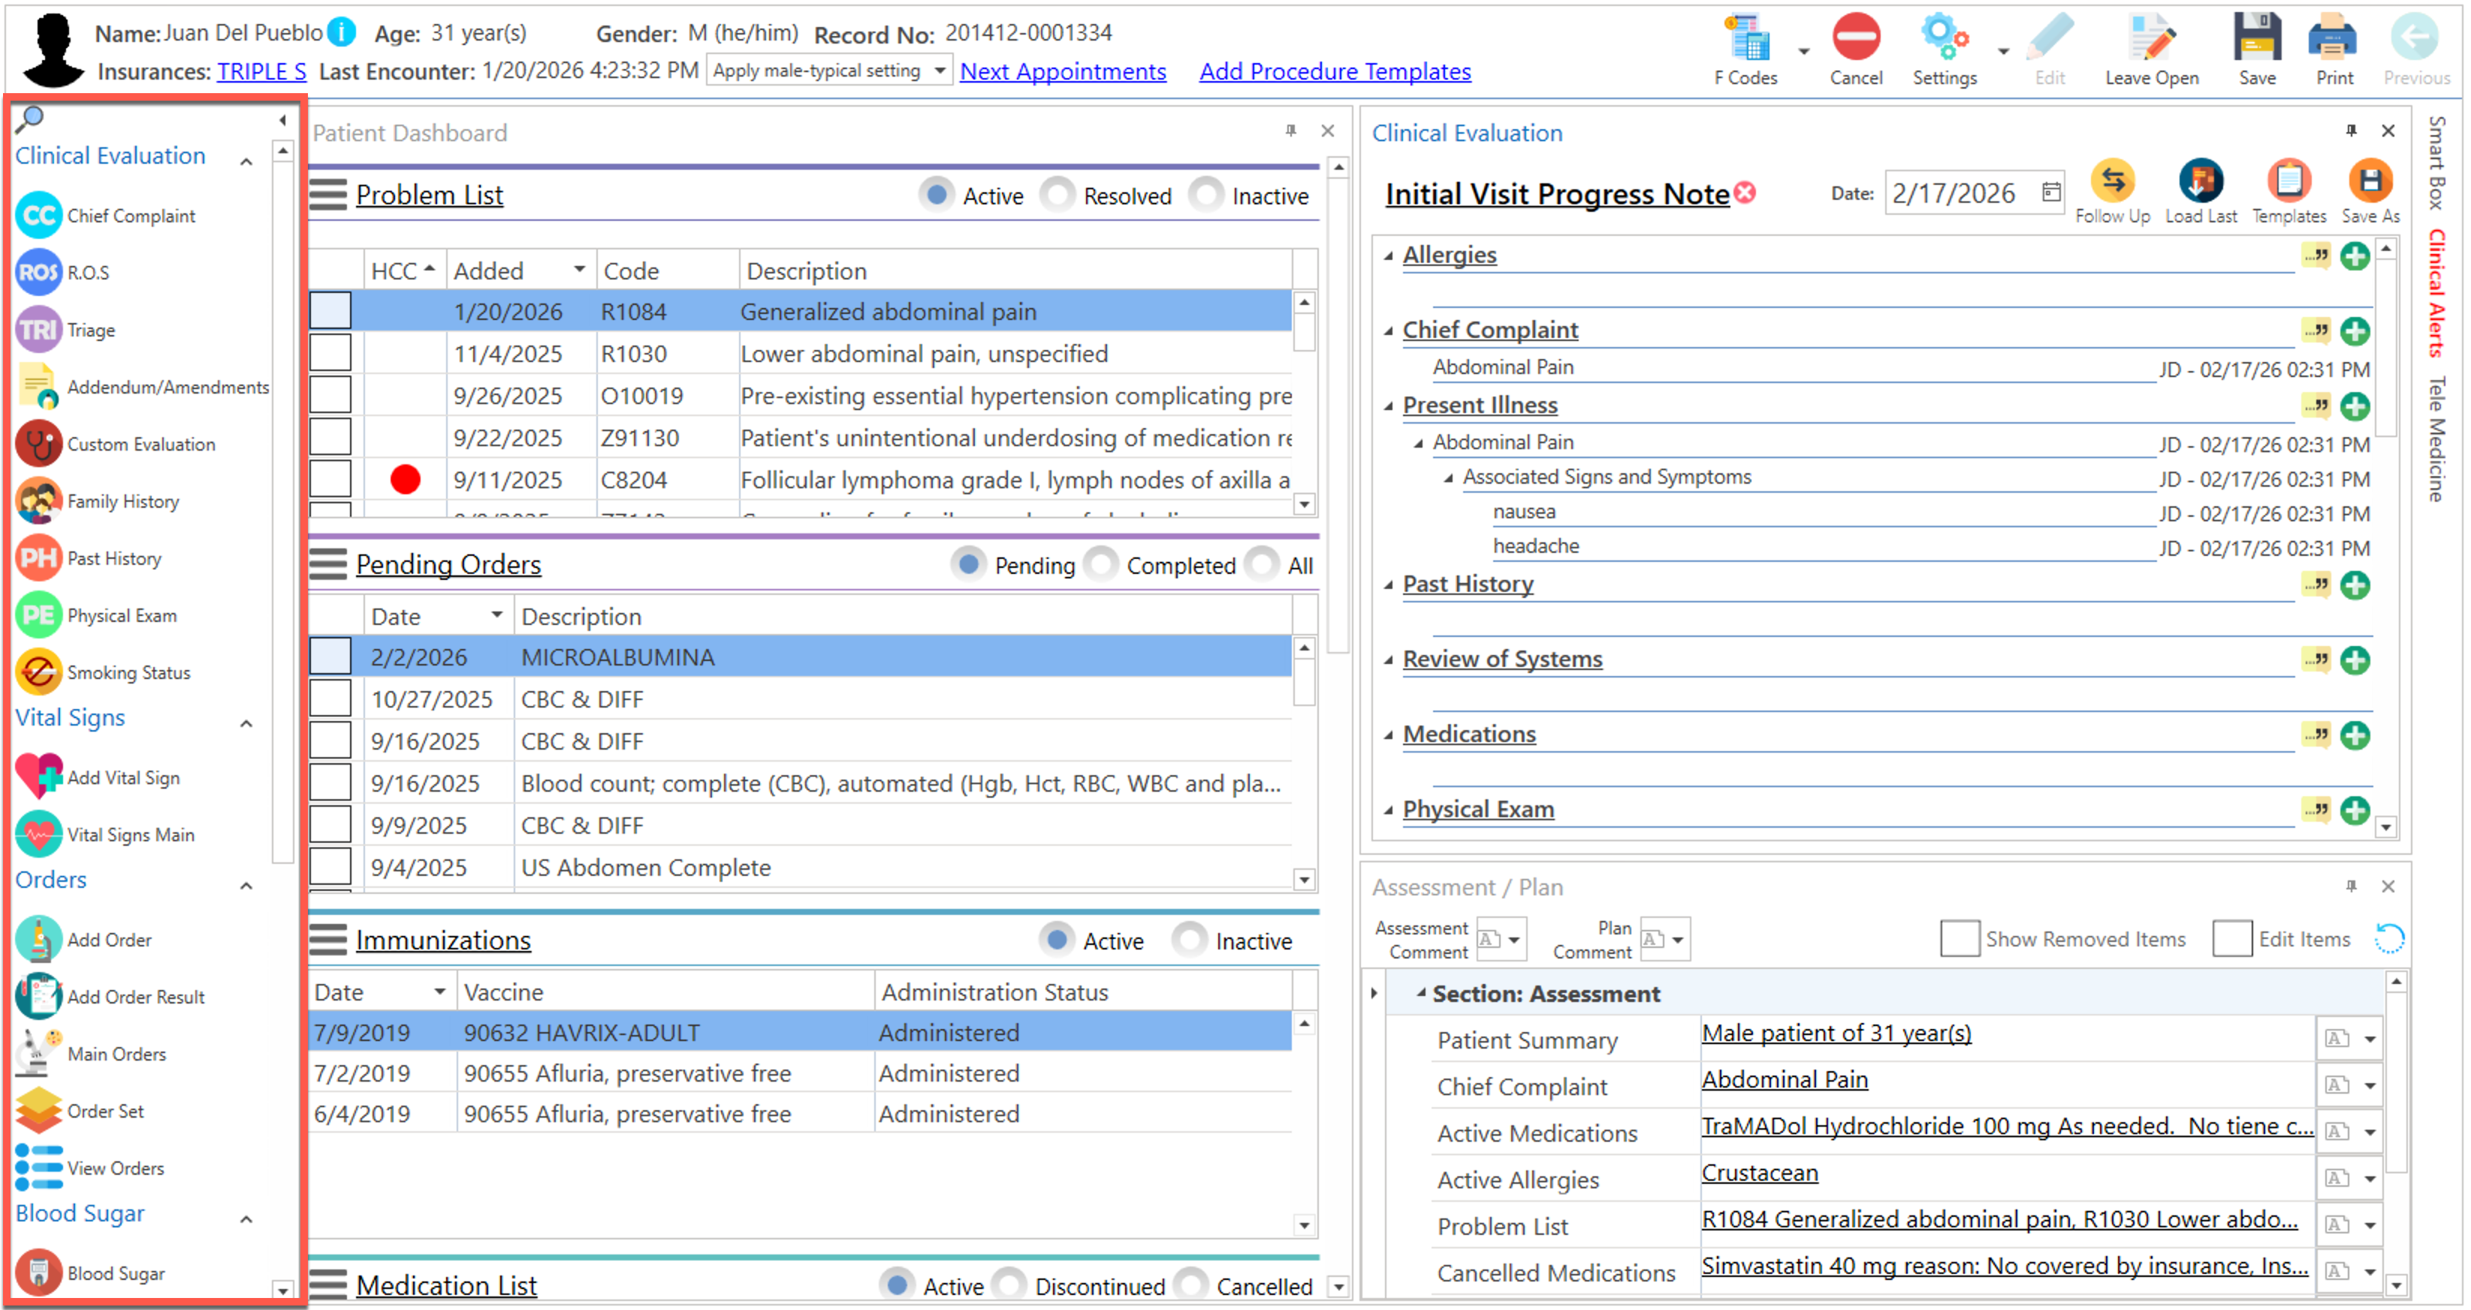The image size is (2471, 1310).
Task: Click the Add Vital Sign icon
Action: point(38,777)
